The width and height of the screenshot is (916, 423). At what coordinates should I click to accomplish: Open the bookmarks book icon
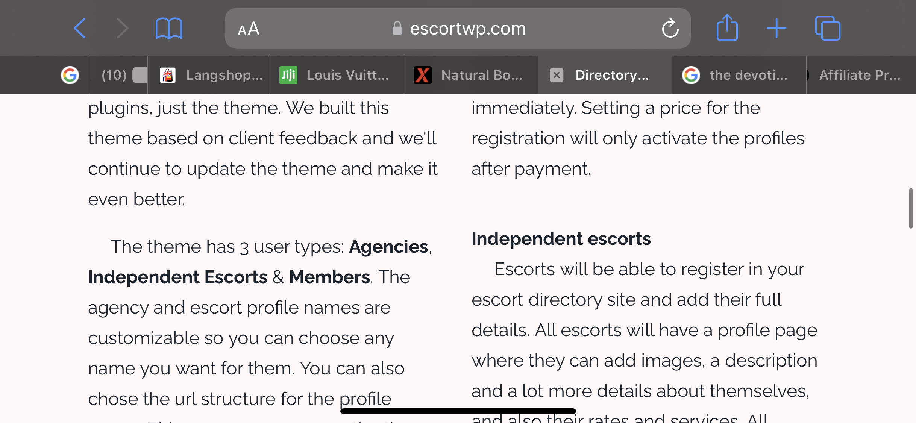[x=169, y=28]
